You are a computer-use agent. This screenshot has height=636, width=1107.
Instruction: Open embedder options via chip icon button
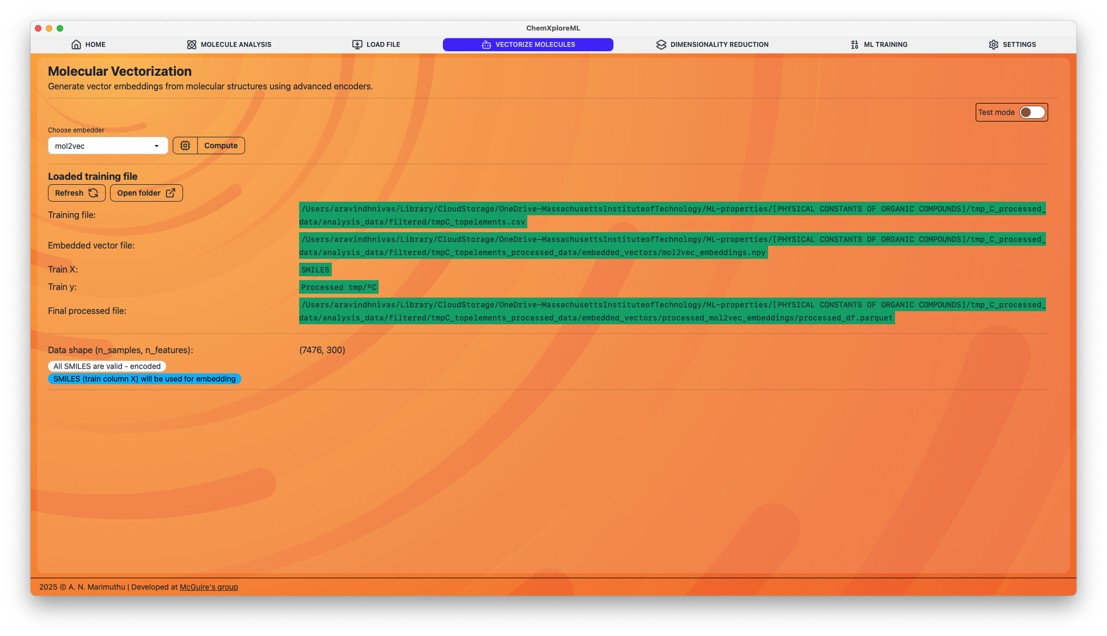[185, 146]
